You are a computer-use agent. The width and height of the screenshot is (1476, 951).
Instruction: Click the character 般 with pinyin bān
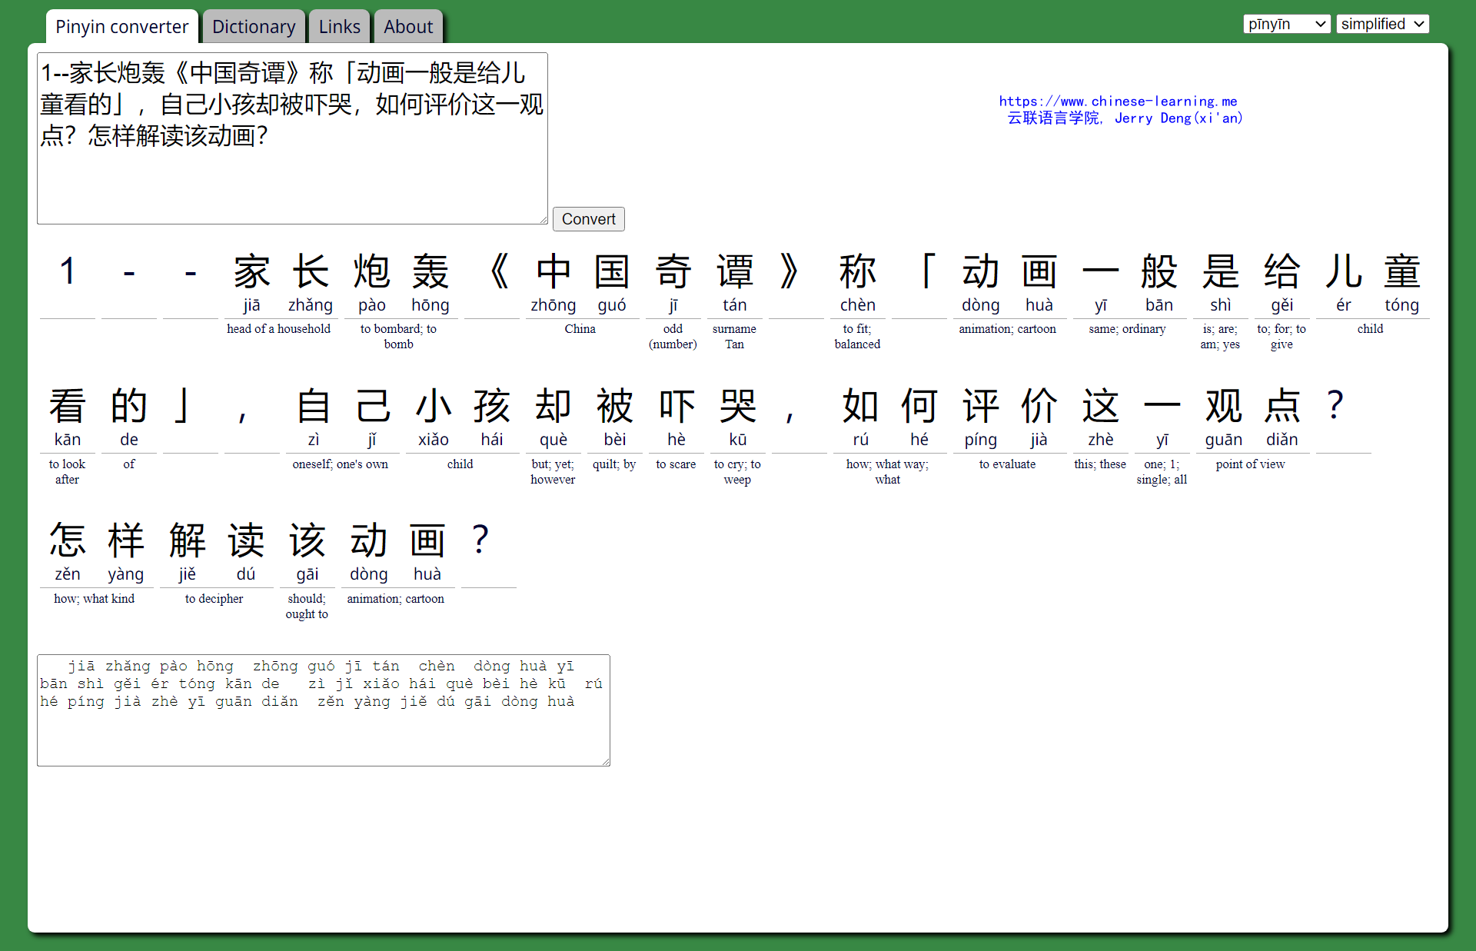click(1159, 271)
